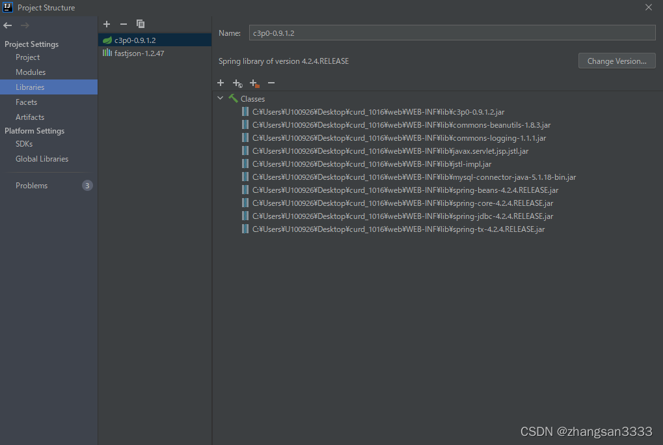Click the library Name input field
Image resolution: width=663 pixels, height=445 pixels.
point(452,33)
